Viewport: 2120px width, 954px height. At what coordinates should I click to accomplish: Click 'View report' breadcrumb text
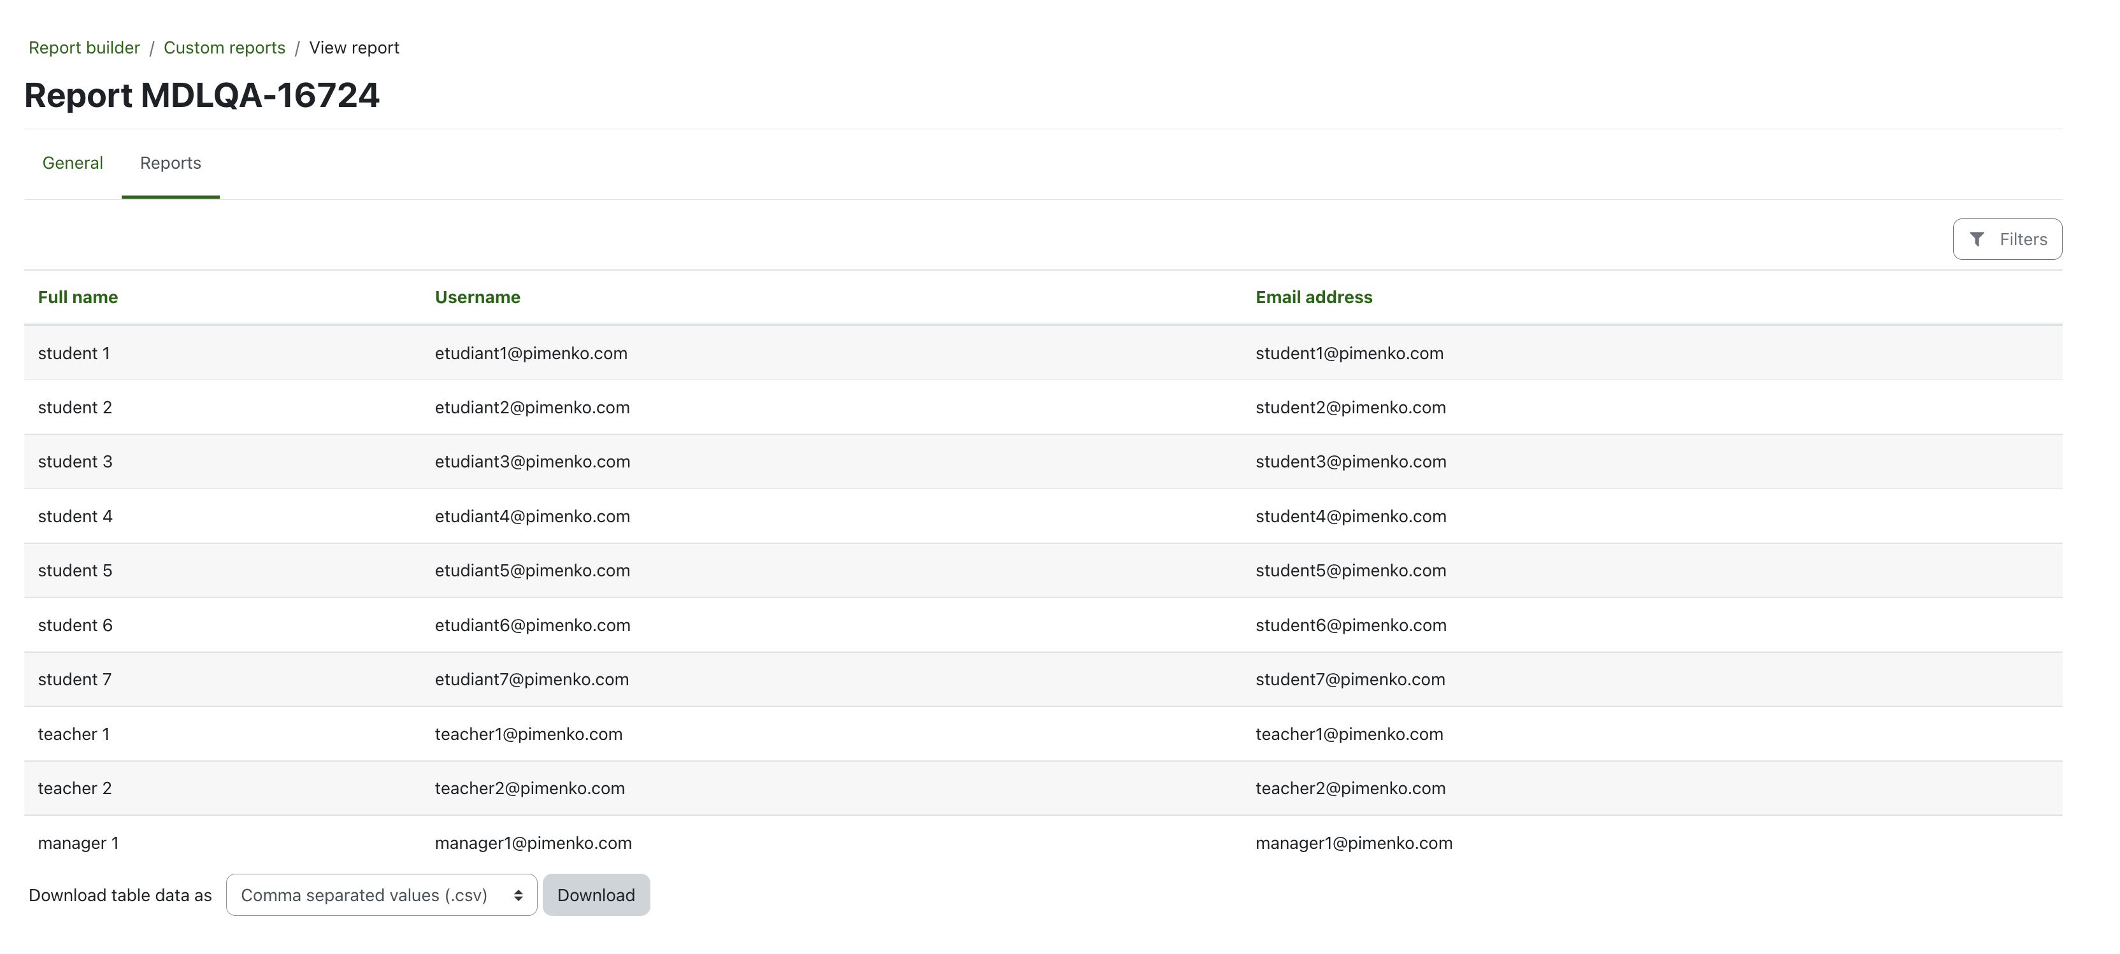354,48
